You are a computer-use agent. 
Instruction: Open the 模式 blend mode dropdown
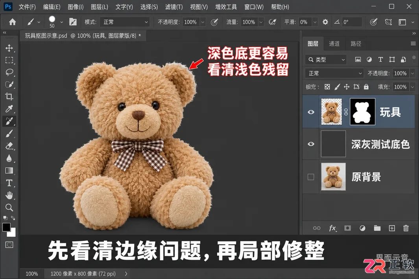click(x=125, y=22)
